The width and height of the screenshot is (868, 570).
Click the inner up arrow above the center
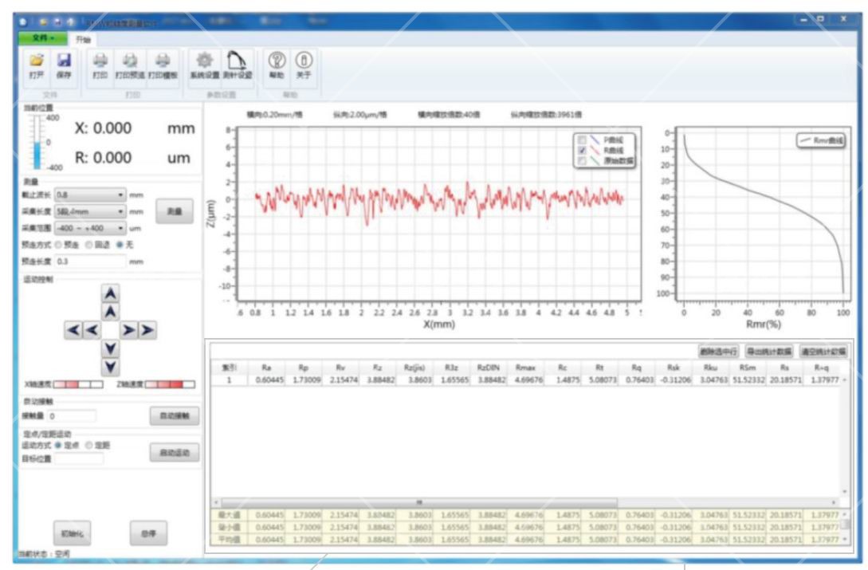pos(111,312)
